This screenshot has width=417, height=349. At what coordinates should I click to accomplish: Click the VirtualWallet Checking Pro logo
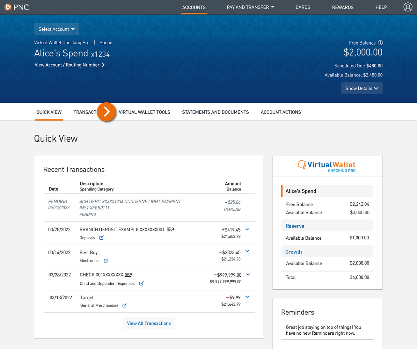[x=327, y=165]
